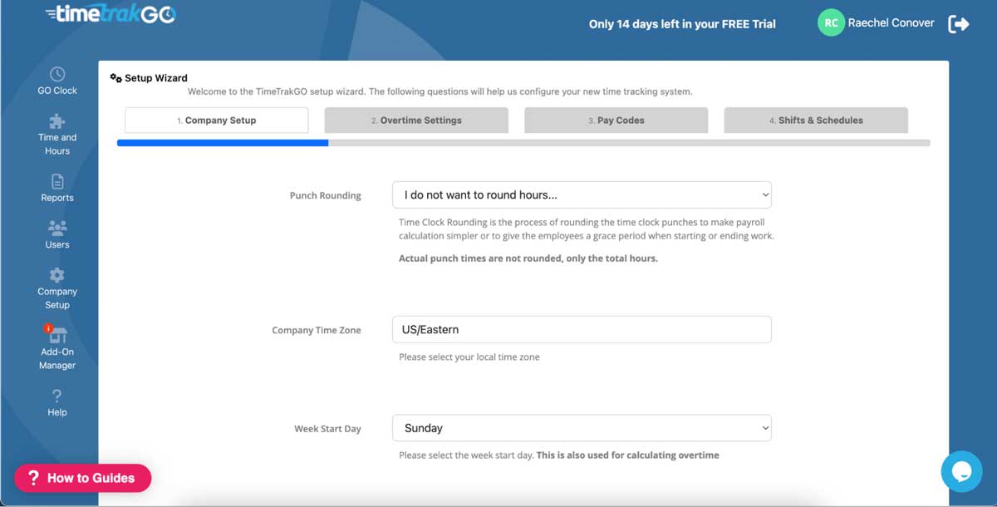Click 'Actual punch times are not rounded' note
Image resolution: width=997 pixels, height=507 pixels.
point(528,258)
